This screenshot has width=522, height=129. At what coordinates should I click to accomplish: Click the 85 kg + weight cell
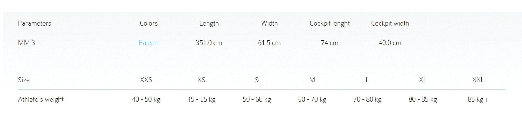478,99
